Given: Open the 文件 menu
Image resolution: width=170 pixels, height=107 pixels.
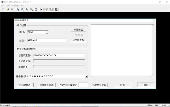Looking at the screenshot, I should pyautogui.click(x=3, y=6).
